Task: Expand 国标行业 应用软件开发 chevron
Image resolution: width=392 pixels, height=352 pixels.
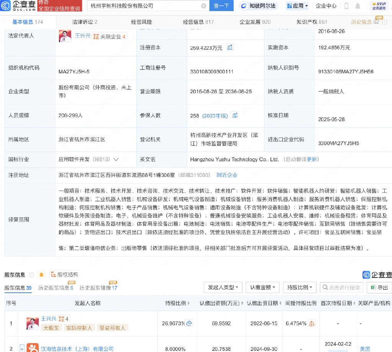Action: click(x=116, y=159)
